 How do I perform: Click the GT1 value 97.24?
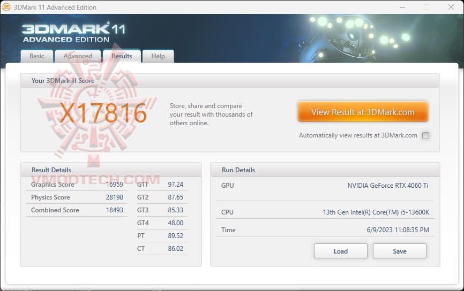176,185
